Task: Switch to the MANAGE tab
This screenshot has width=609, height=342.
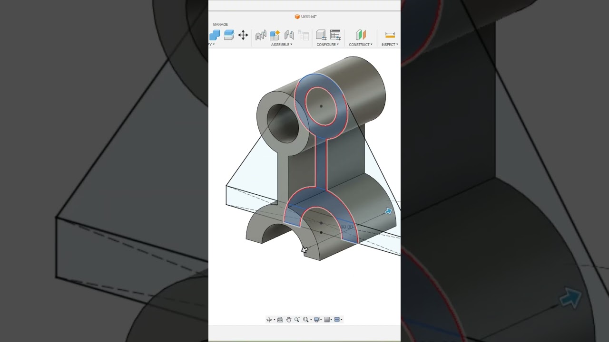Action: point(220,24)
